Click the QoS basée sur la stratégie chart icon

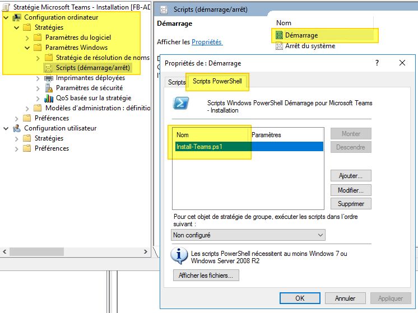pos(49,98)
